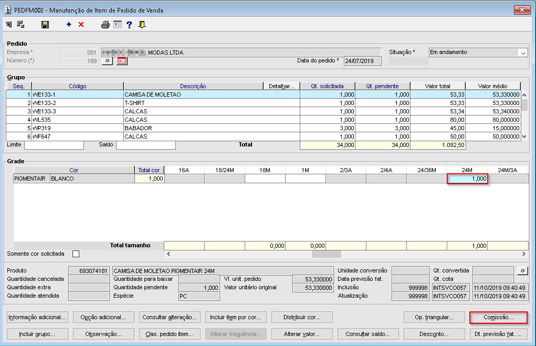536x346 pixels.
Task: Click red calendar icon beside Número field
Action: (x=122, y=61)
